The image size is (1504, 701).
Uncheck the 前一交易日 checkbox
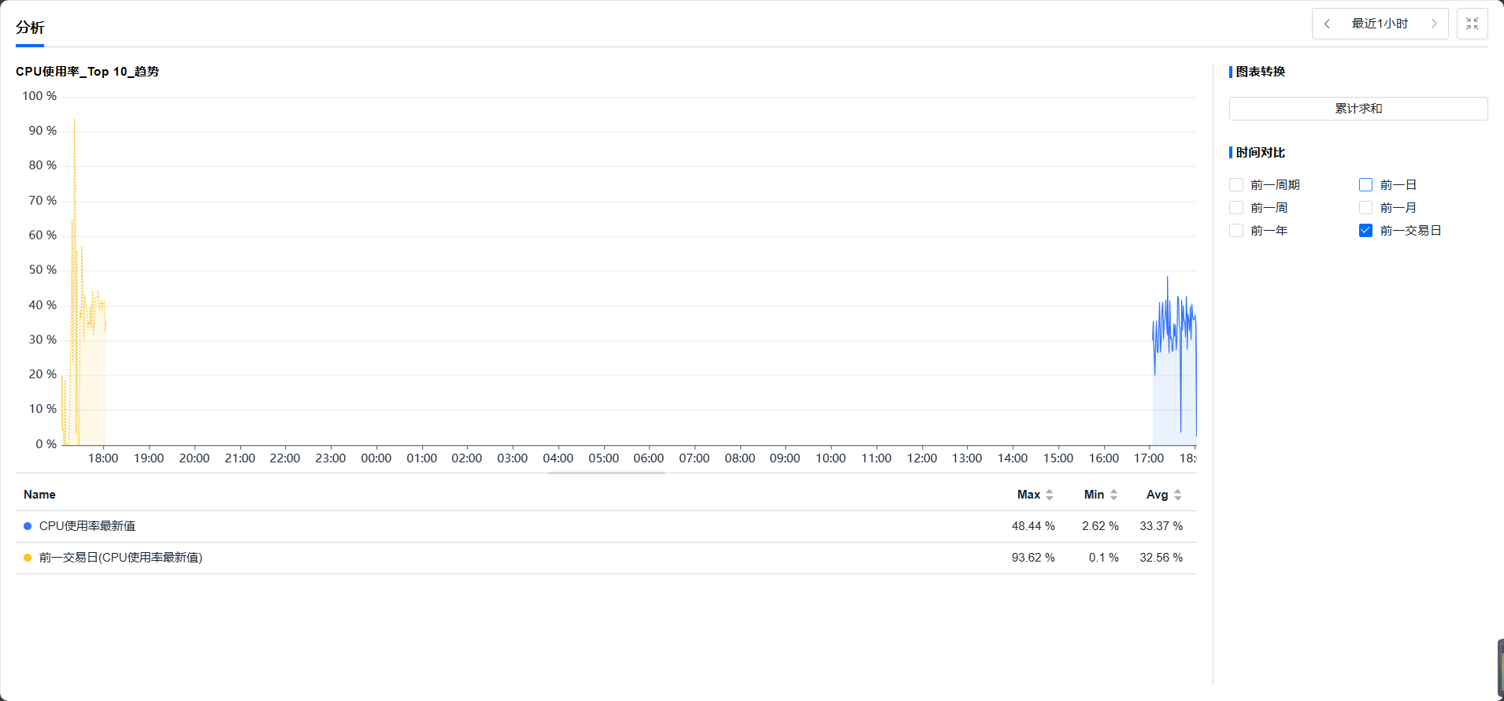click(1366, 231)
